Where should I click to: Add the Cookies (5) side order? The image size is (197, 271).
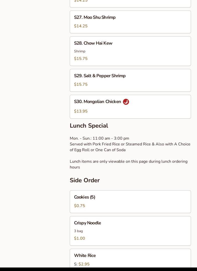point(85,197)
